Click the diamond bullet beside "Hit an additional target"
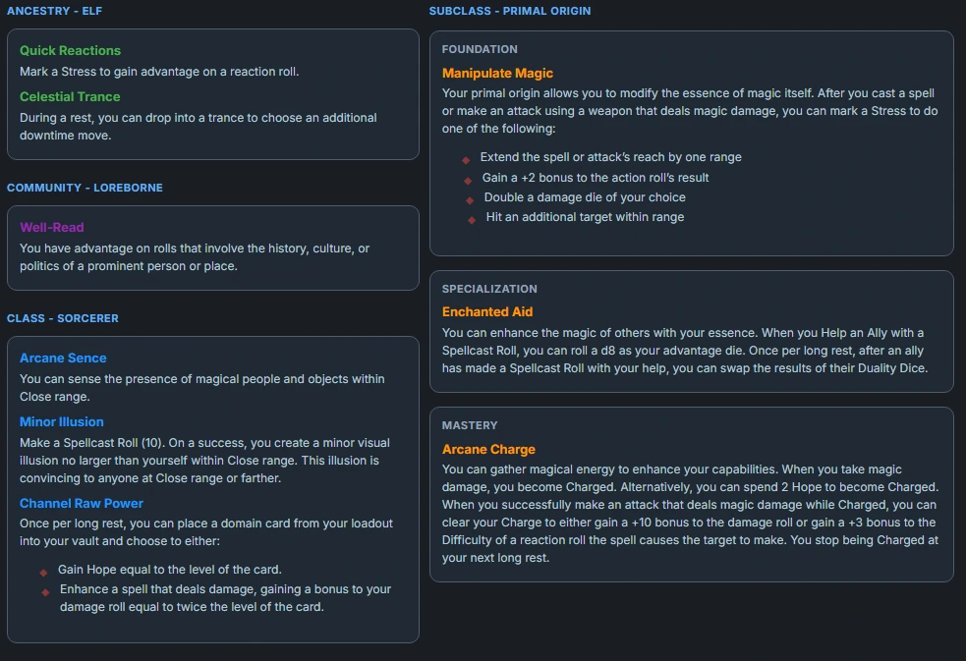Viewport: 966px width, 661px height. coord(472,219)
